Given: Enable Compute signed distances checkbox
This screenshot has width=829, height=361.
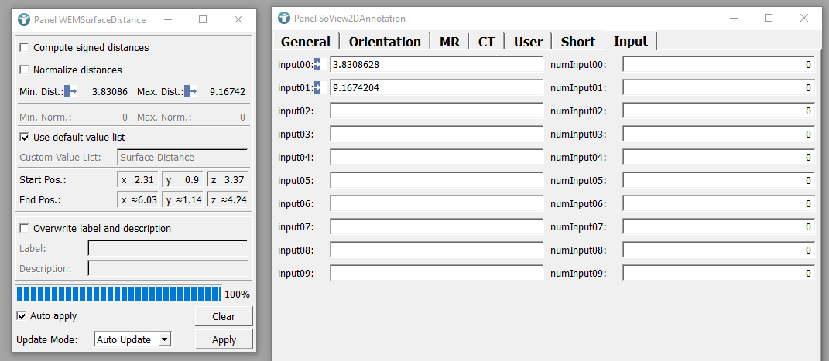Looking at the screenshot, I should point(25,48).
